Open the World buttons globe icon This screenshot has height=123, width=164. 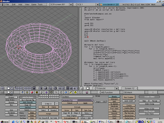tap(66, 92)
